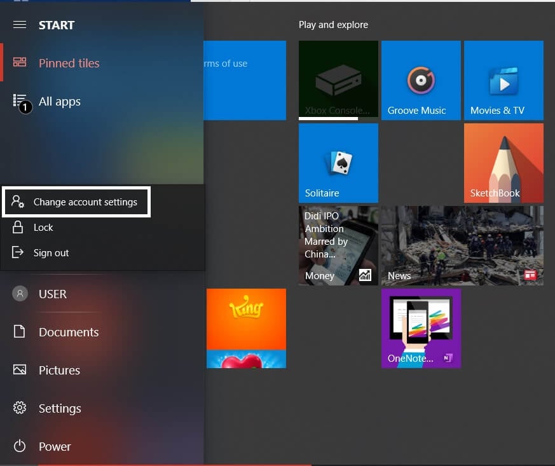Click the Pictures image icon
This screenshot has height=466, width=555.
[x=20, y=369]
